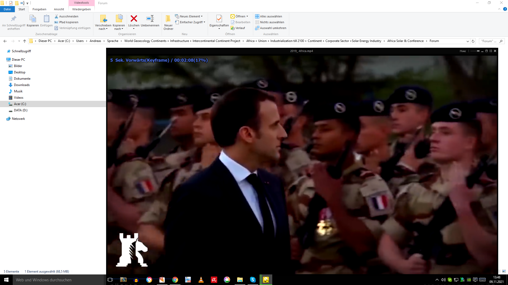The image size is (508, 285).
Task: Select the Videotools contextual tab
Action: (x=81, y=3)
